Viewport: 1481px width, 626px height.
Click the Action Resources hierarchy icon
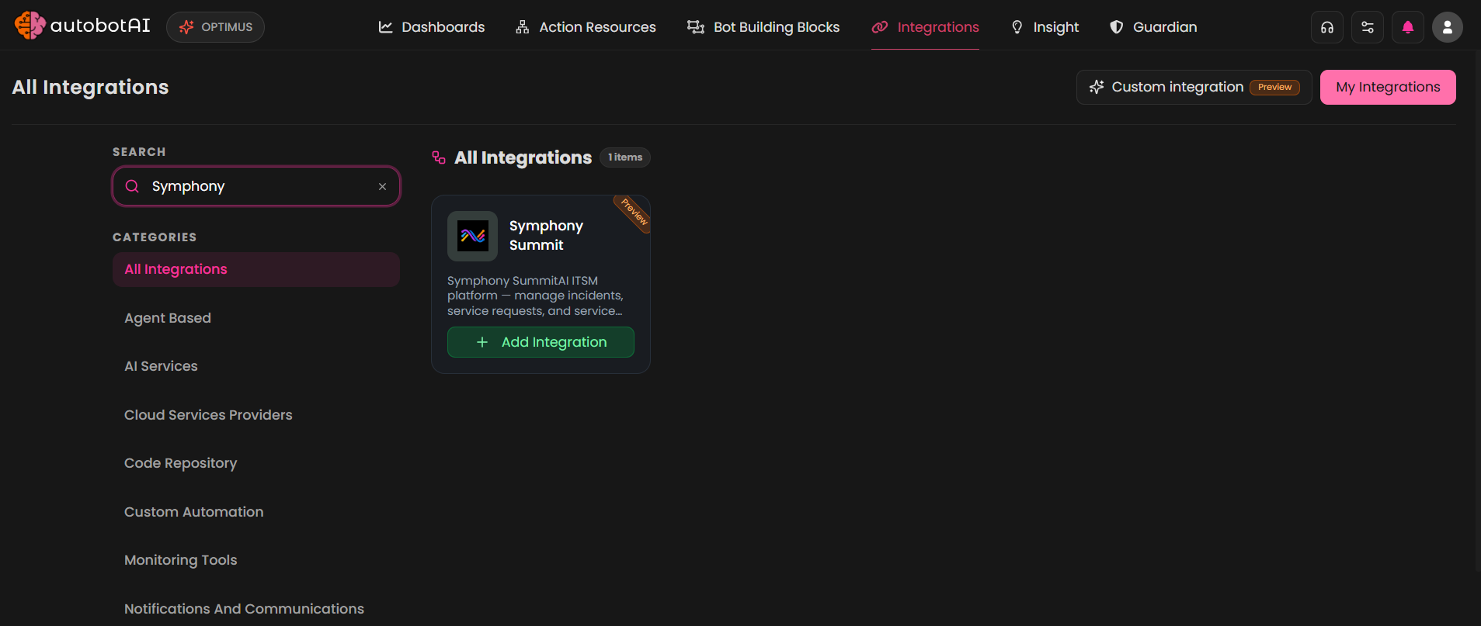point(523,27)
